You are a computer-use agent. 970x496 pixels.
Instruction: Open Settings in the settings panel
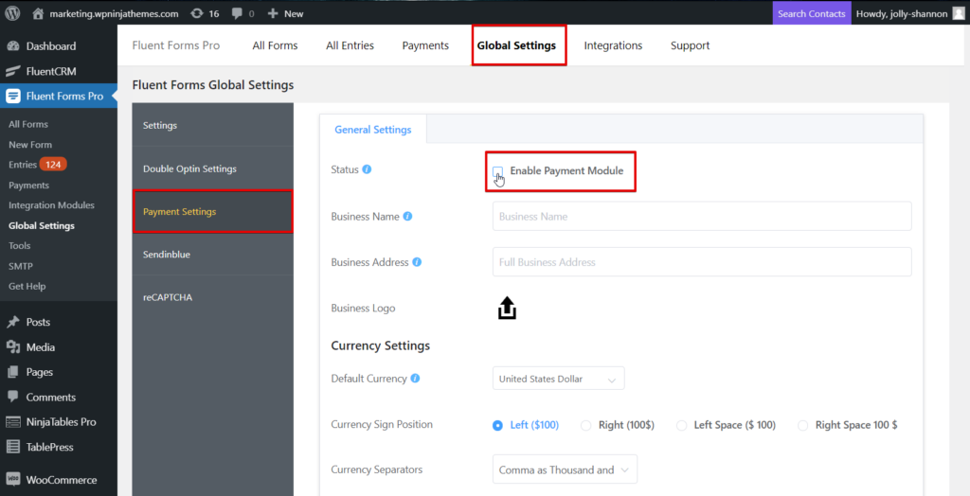(213, 126)
